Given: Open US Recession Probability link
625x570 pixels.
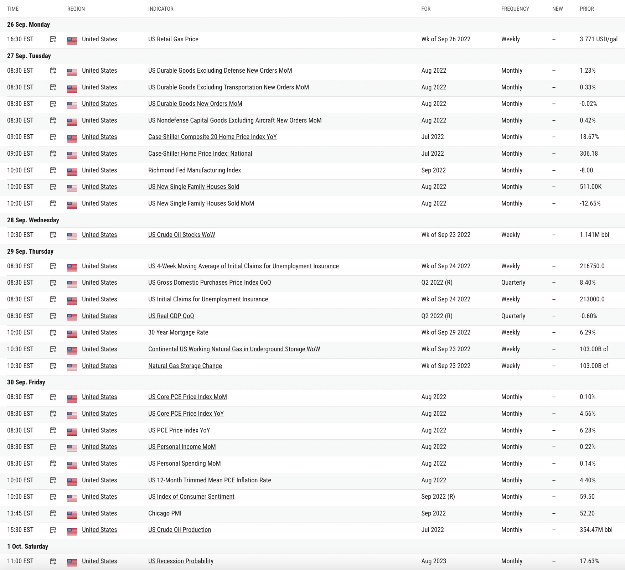Looking at the screenshot, I should tap(181, 561).
